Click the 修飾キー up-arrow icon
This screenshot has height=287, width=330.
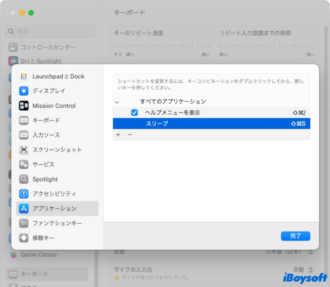pyautogui.click(x=24, y=238)
